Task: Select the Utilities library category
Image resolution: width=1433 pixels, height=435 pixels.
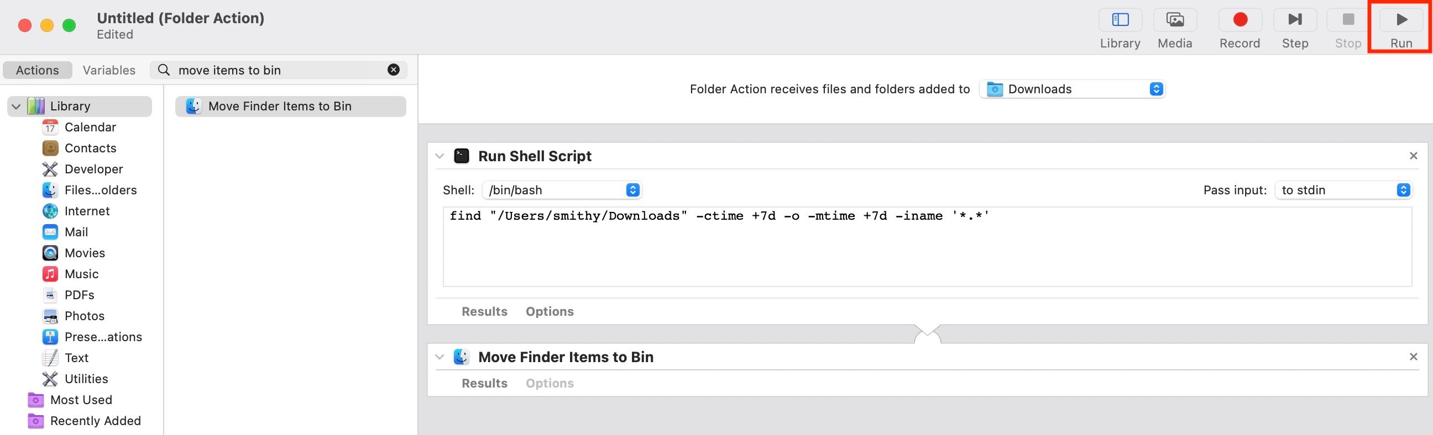Action: [x=86, y=379]
